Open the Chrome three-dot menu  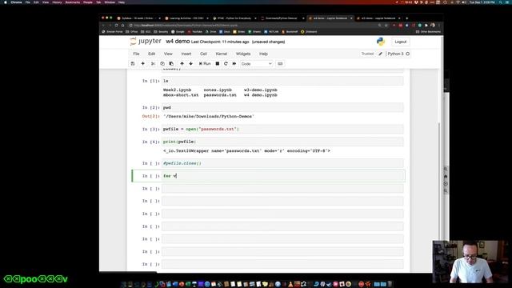click(439, 25)
